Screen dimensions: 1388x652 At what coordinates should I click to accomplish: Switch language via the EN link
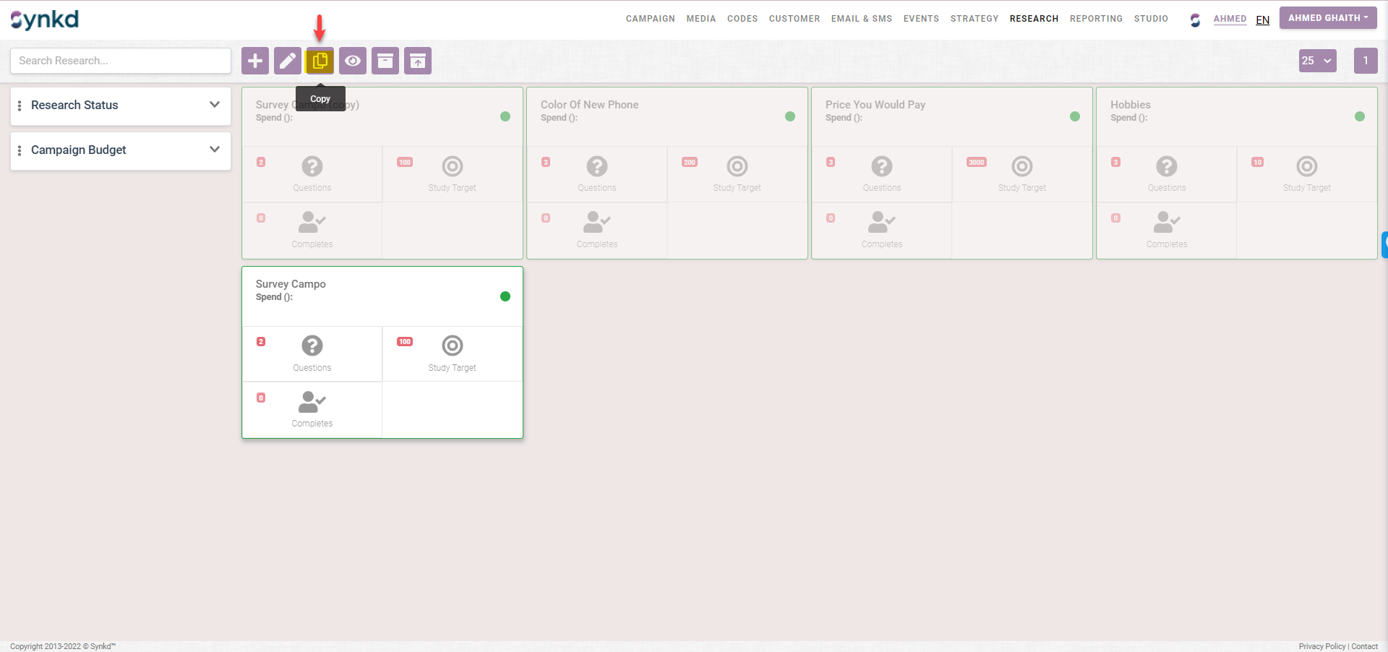tap(1262, 20)
